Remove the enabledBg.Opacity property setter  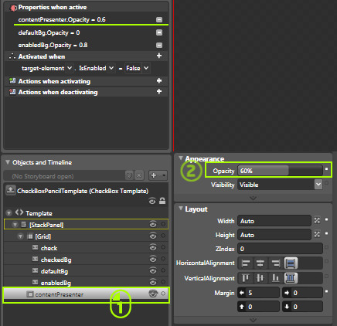click(x=159, y=45)
